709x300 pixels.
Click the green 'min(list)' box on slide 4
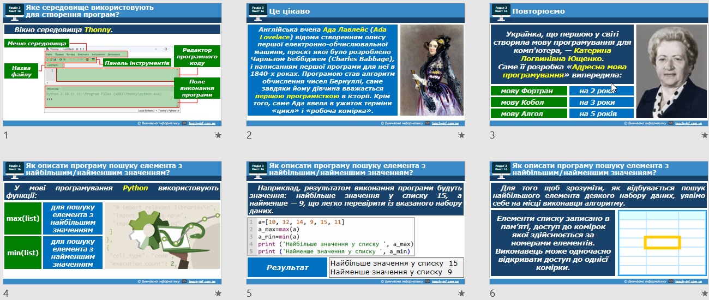(22, 253)
